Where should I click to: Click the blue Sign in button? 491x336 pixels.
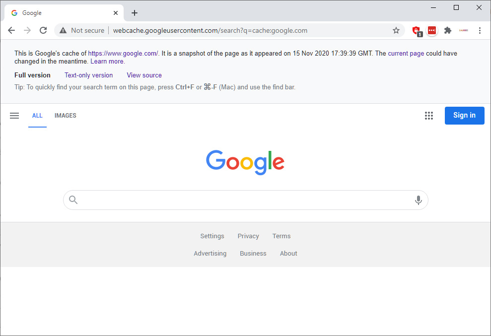(464, 116)
